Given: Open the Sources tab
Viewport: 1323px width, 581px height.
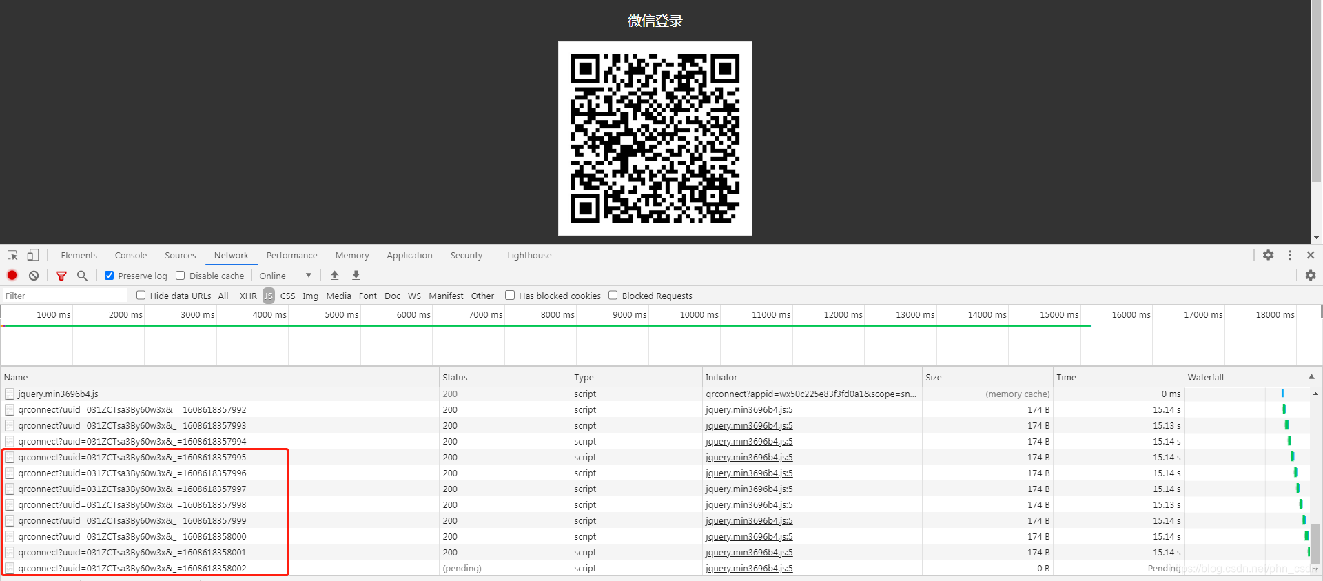Looking at the screenshot, I should coord(181,256).
